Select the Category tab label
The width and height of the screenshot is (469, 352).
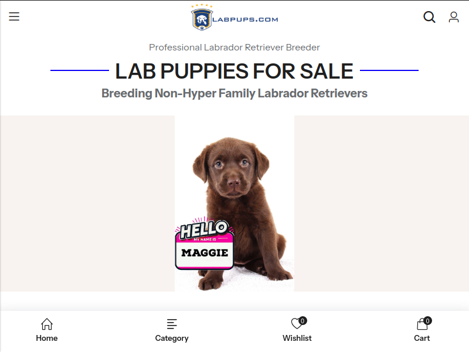pos(172,339)
